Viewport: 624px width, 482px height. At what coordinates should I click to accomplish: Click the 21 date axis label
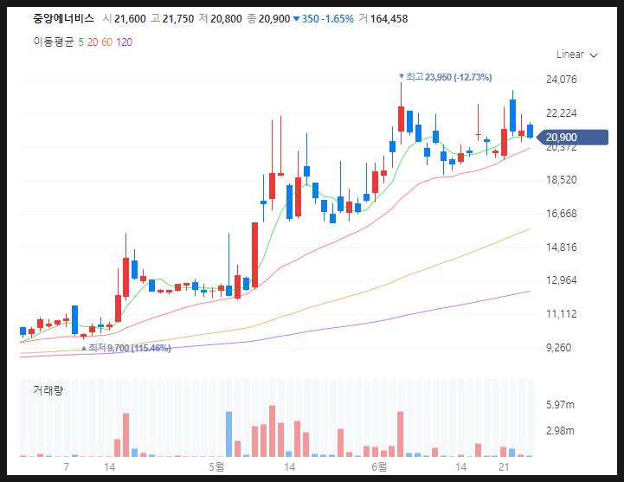click(504, 466)
